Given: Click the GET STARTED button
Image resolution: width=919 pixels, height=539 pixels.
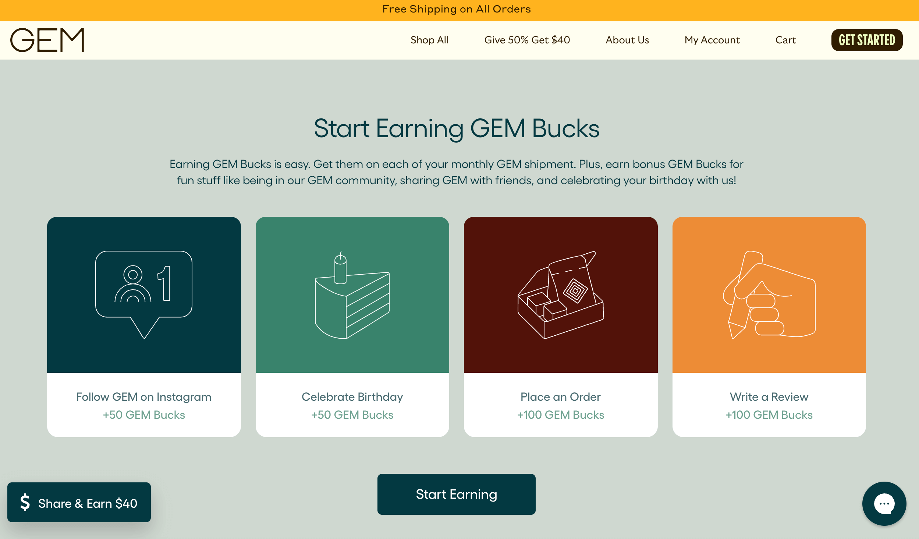Looking at the screenshot, I should tap(867, 40).
